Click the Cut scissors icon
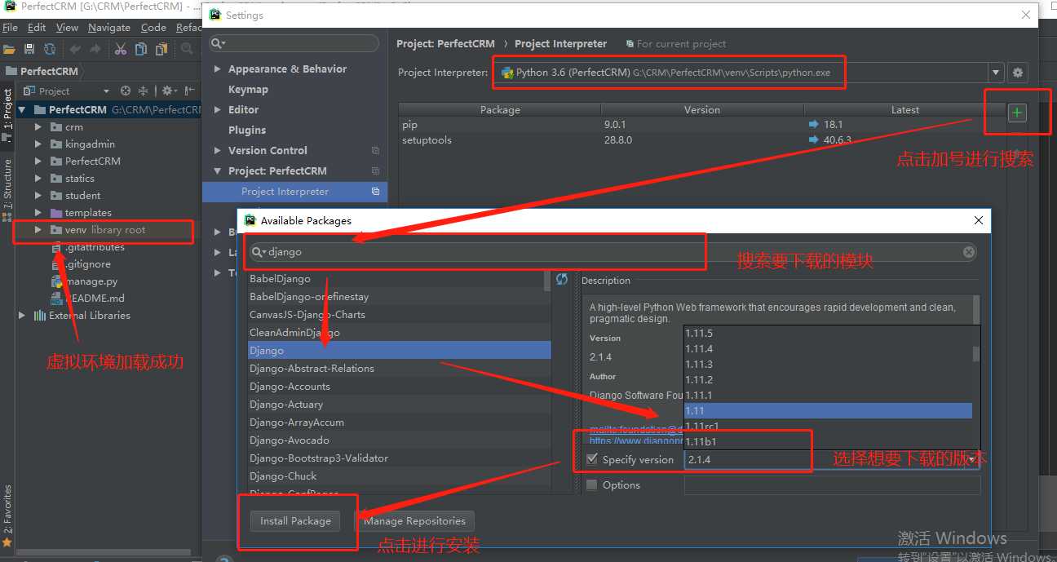The width and height of the screenshot is (1057, 562). [121, 49]
